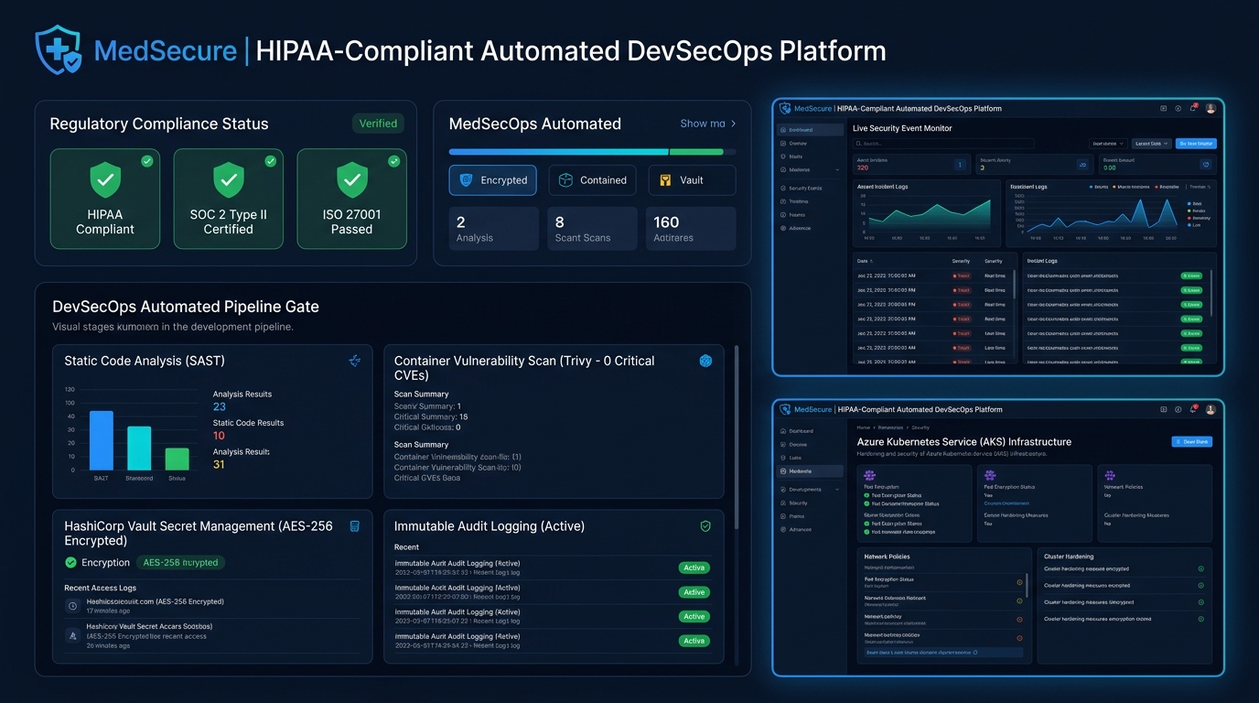Open dropdown adjacent to blue button in Live Monitor
This screenshot has width=1259, height=703.
1151,144
